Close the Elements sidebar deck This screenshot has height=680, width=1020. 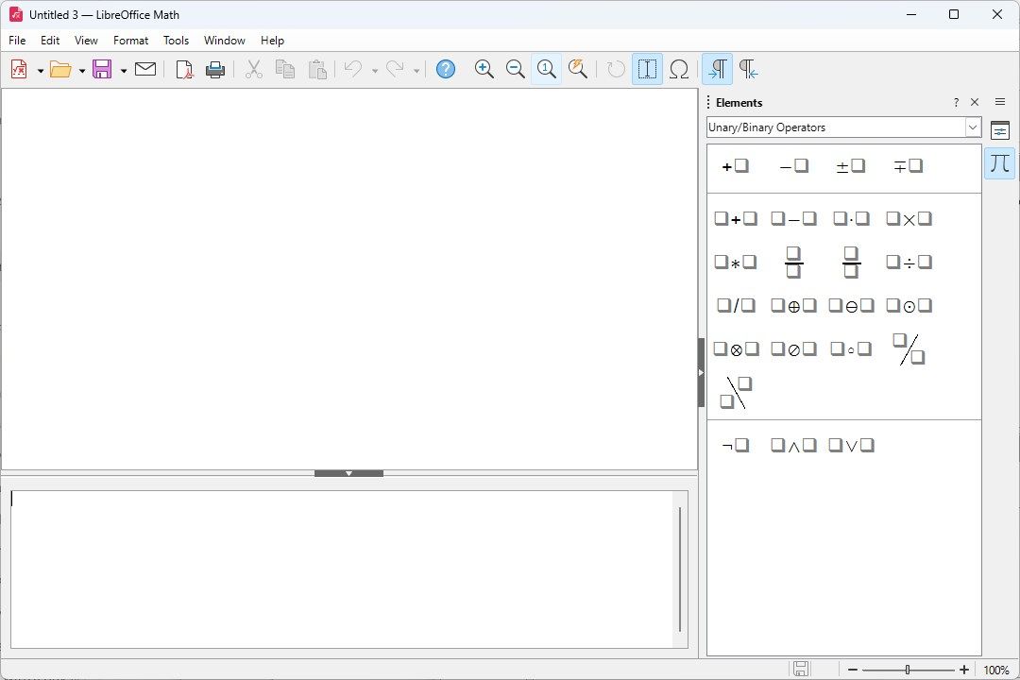tap(975, 102)
